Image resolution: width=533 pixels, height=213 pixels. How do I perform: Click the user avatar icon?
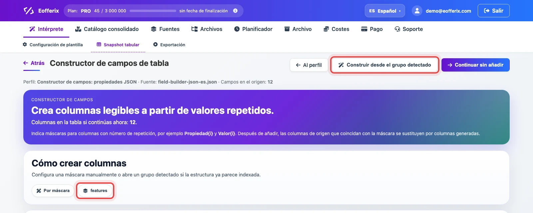coord(417,11)
